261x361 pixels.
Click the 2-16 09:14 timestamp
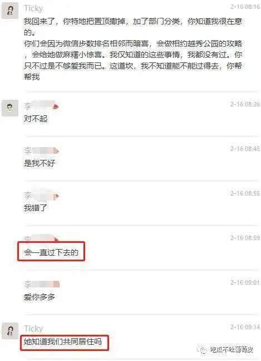[245, 327]
